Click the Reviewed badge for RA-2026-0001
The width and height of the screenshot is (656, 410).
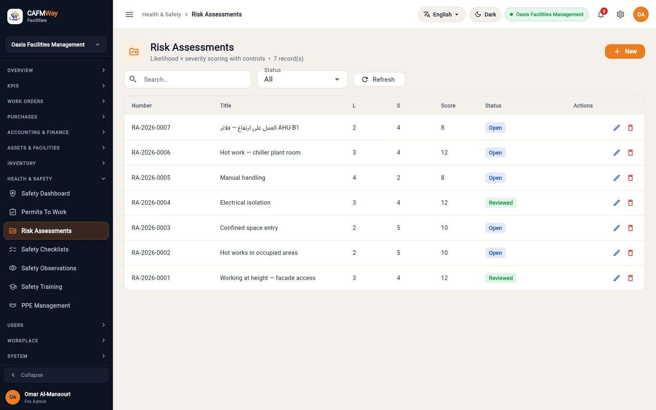tap(501, 278)
